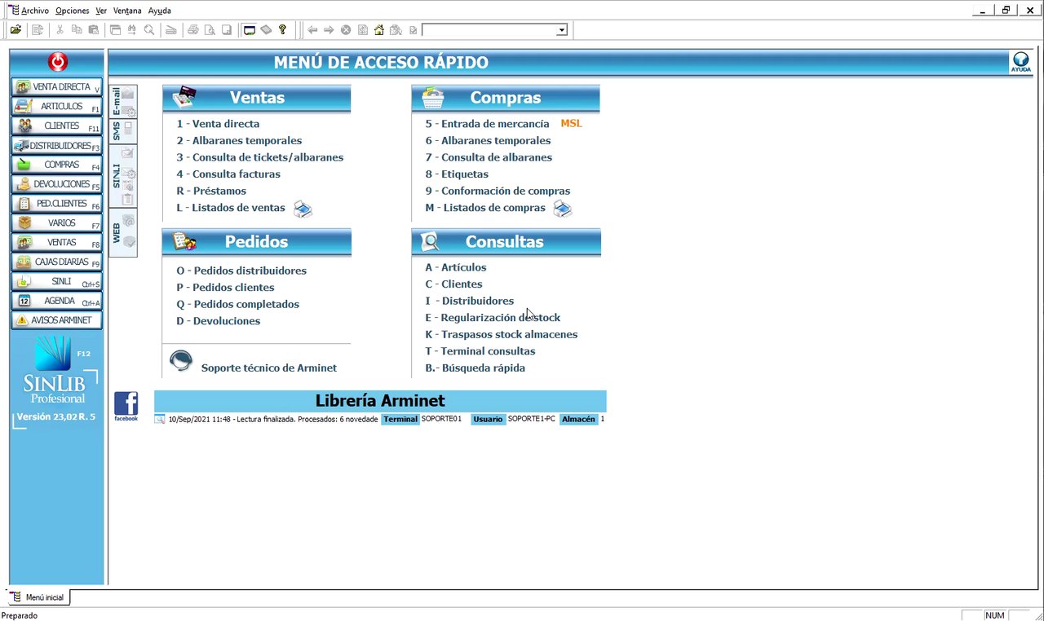Click the SINLIB Profesional logo
This screenshot has width=1044, height=621.
point(58,371)
